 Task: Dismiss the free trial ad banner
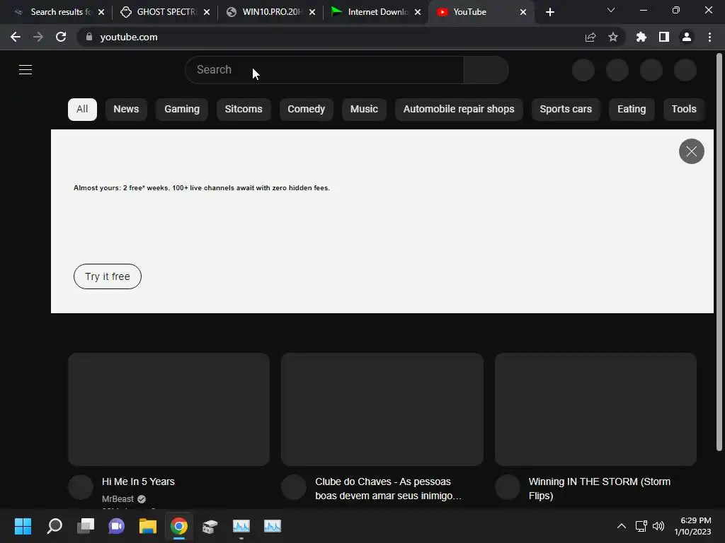point(691,151)
